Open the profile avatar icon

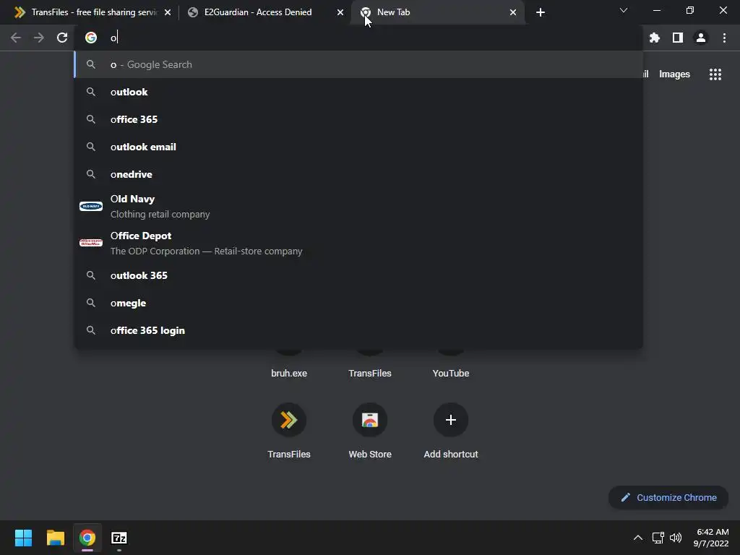click(x=701, y=38)
